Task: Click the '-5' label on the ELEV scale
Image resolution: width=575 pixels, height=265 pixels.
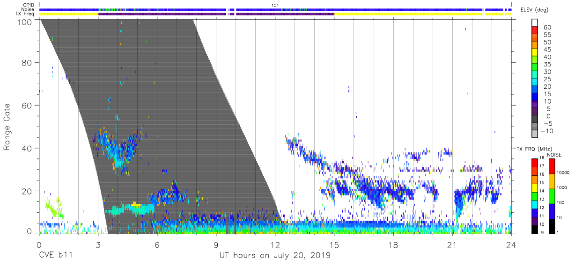Action: tap(548, 124)
